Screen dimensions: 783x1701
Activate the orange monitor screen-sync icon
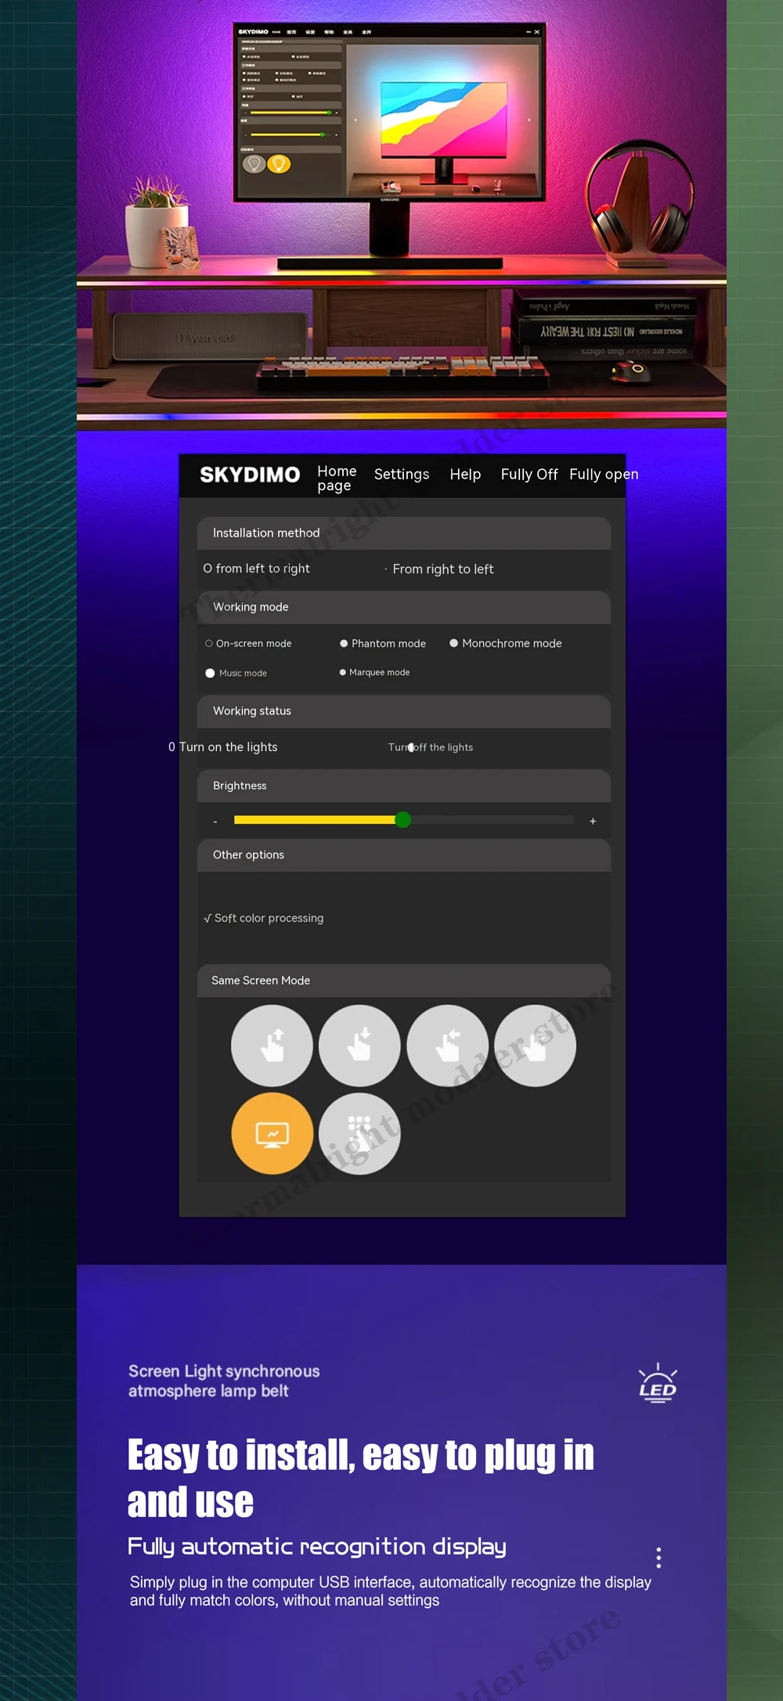(272, 1133)
